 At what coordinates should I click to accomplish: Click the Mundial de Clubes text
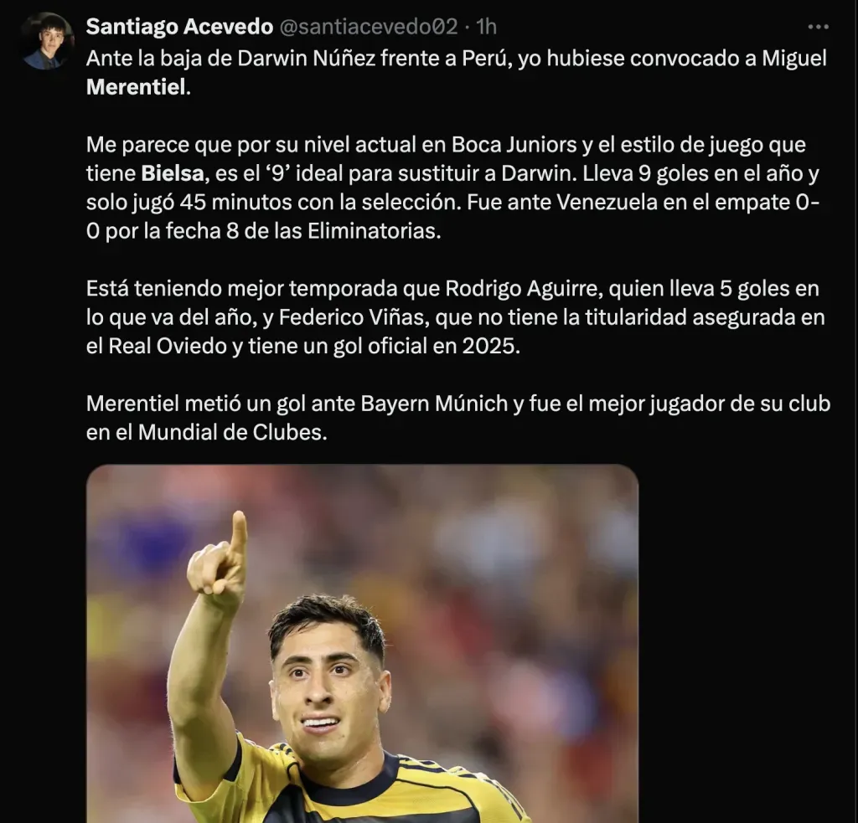[233, 433]
